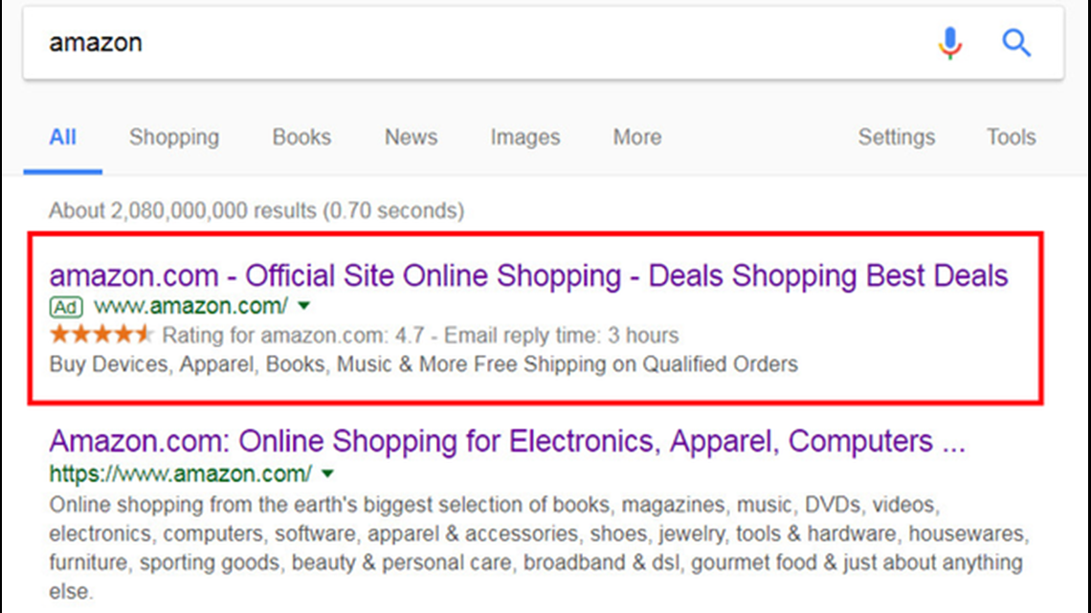
Task: Open the News results tab
Action: point(411,137)
